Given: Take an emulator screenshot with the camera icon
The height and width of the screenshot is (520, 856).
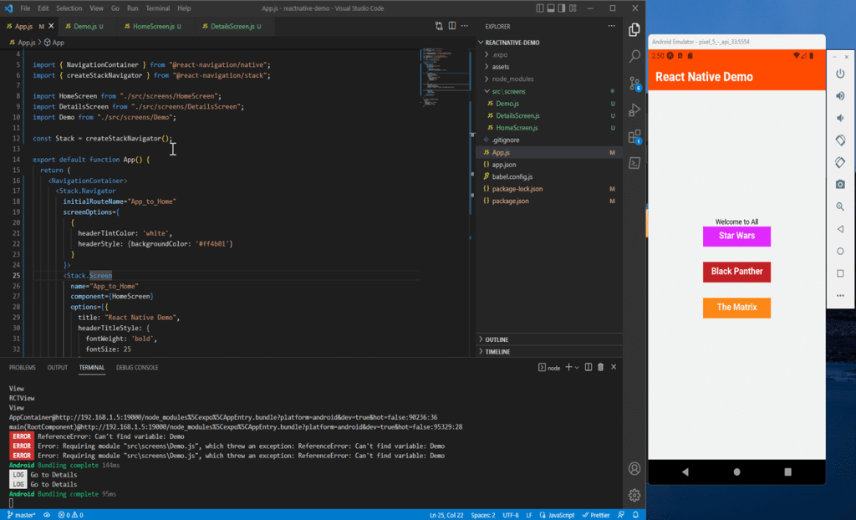Looking at the screenshot, I should coord(840,185).
